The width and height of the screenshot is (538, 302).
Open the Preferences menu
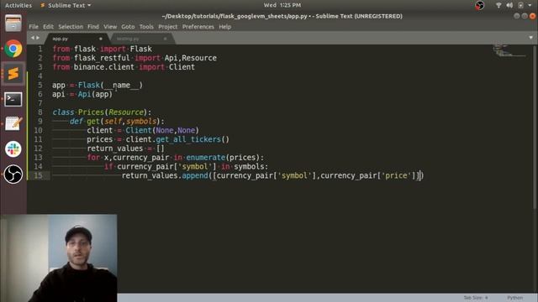click(x=198, y=27)
